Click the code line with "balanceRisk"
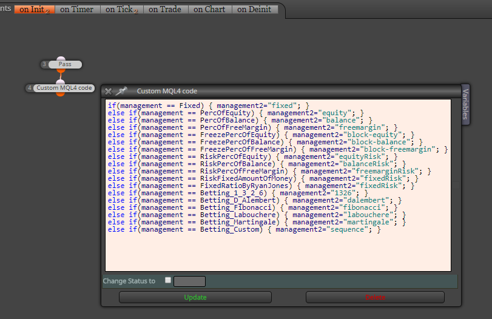The image size is (492, 319). [x=257, y=164]
